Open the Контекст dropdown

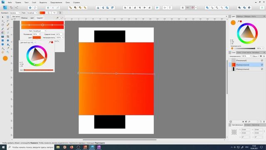point(15,13)
